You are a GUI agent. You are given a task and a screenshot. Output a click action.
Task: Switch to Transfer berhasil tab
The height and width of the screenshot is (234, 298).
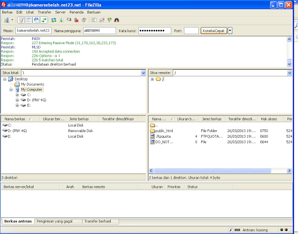point(101,221)
